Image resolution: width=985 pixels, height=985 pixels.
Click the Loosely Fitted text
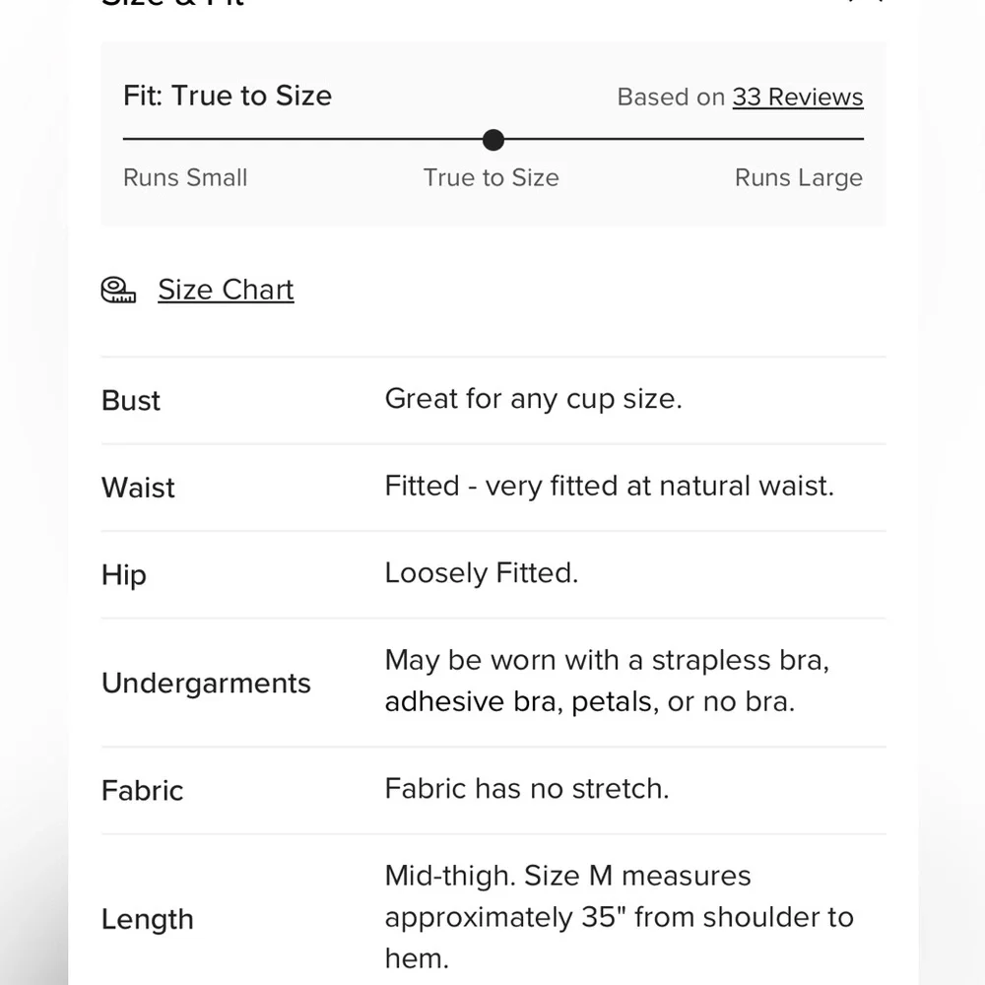[481, 573]
